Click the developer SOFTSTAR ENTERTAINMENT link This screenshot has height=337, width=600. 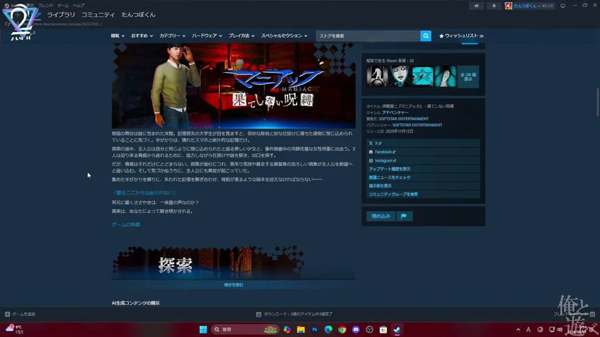coord(404,119)
